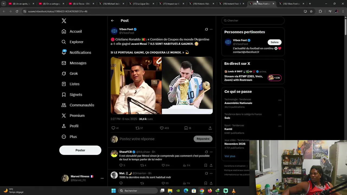The image size is (347, 195).
Task: Open the Premium page
Action: [x=73, y=116]
